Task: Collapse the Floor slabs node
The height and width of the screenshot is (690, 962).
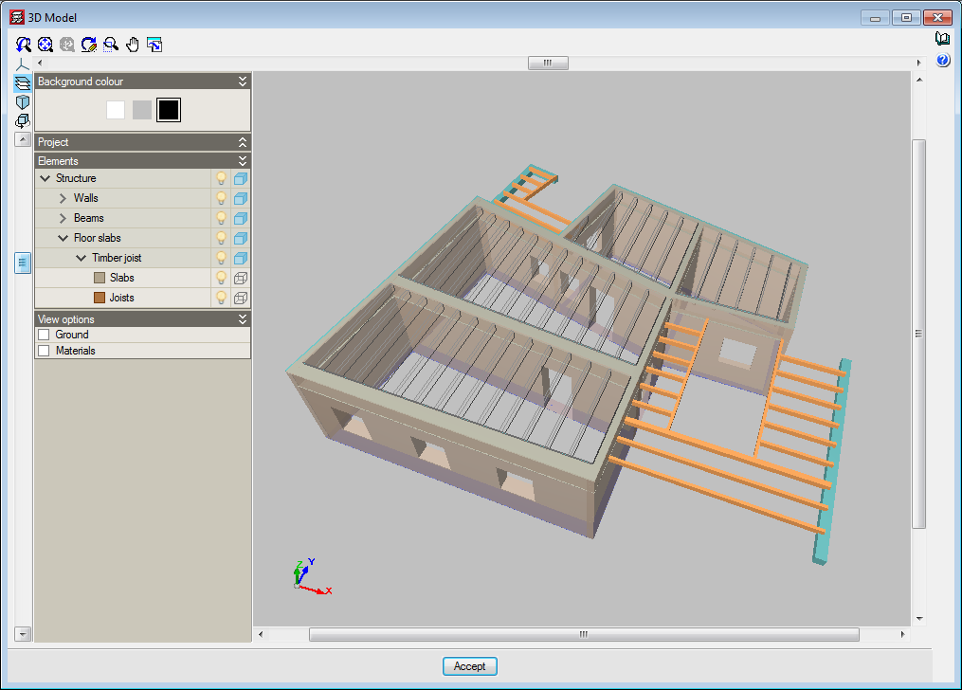Action: pos(63,238)
